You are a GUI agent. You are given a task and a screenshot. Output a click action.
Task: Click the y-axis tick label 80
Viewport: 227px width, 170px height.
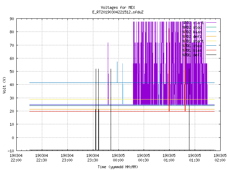point(12,32)
